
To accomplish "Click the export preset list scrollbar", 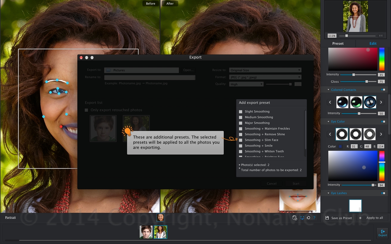I will pos(305,130).
